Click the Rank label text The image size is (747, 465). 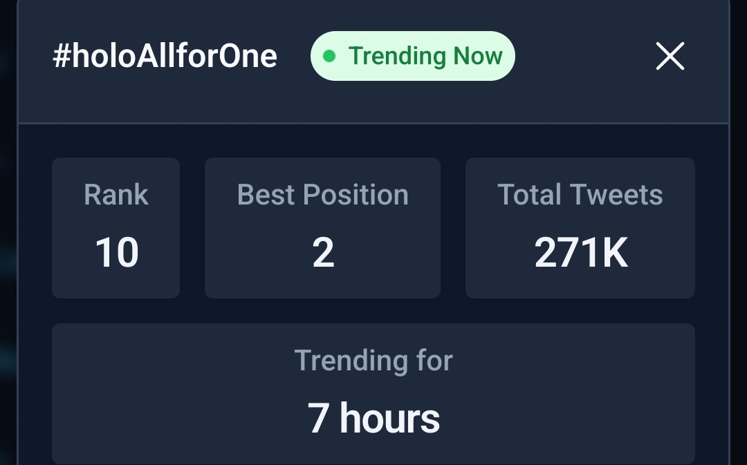pyautogui.click(x=116, y=195)
